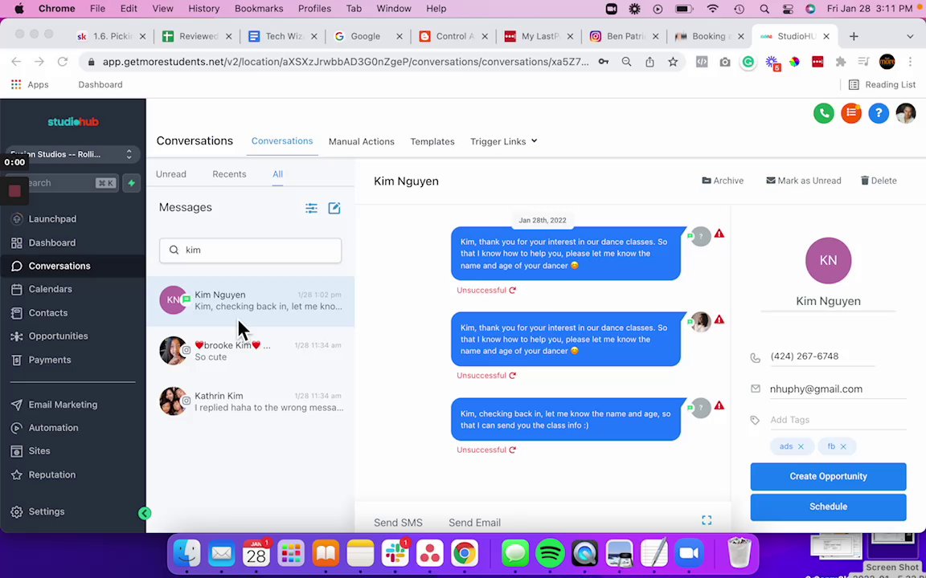The width and height of the screenshot is (926, 578).
Task: Open the Templates tab
Action: [x=432, y=141]
